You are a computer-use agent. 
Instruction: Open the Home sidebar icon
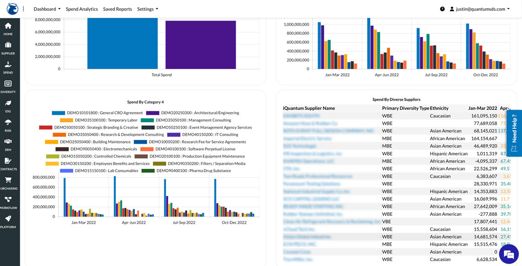8,28
